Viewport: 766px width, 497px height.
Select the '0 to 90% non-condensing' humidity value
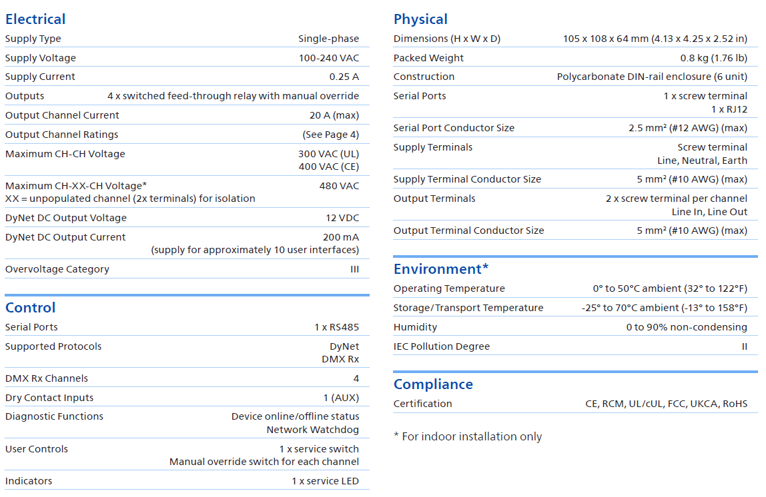(x=687, y=327)
